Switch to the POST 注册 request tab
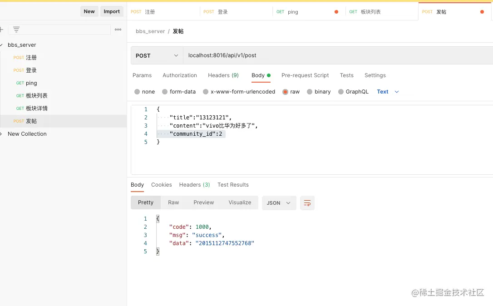493x306 pixels. coord(163,12)
